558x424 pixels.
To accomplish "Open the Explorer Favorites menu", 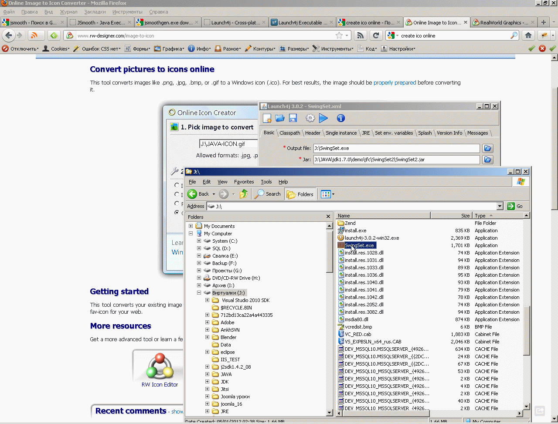I will click(x=244, y=182).
